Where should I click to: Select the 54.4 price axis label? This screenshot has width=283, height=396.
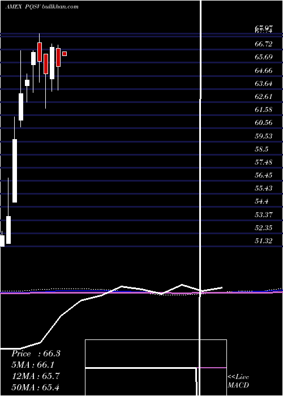pos(261,201)
